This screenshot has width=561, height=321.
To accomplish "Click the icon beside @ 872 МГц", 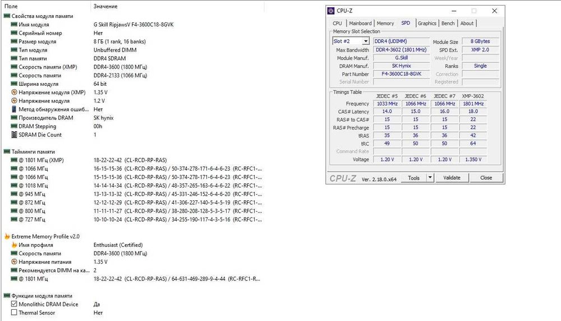I will coord(14,203).
